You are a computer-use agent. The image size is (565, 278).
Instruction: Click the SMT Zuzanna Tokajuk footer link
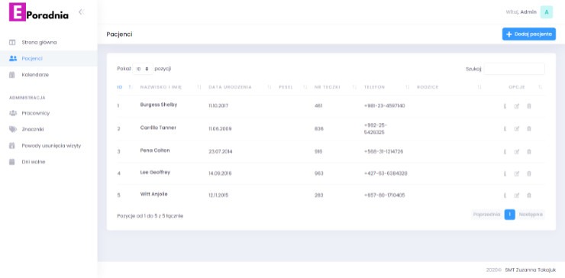coord(531,270)
